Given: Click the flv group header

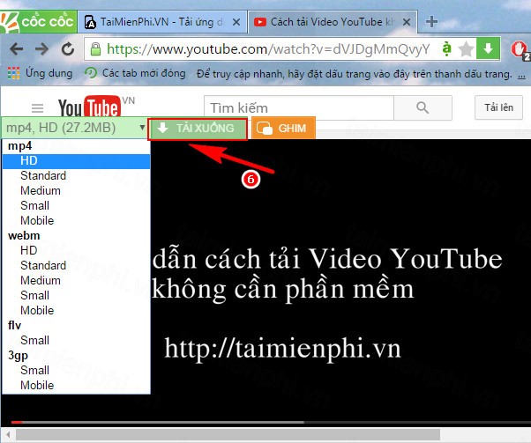Looking at the screenshot, I should (15, 325).
